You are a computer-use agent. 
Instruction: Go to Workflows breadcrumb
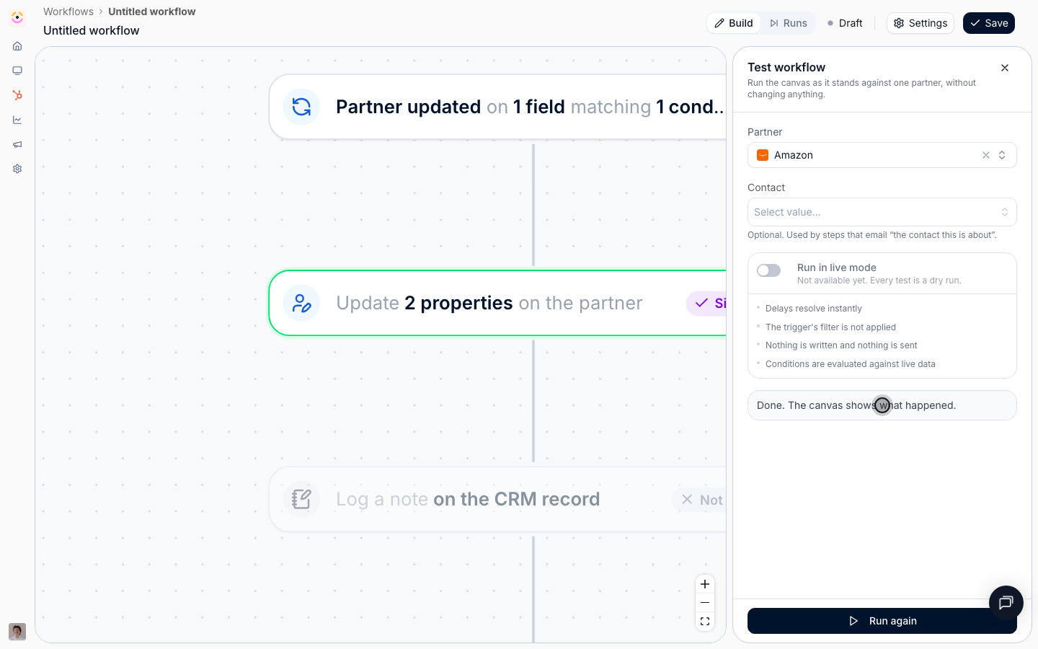(68, 12)
